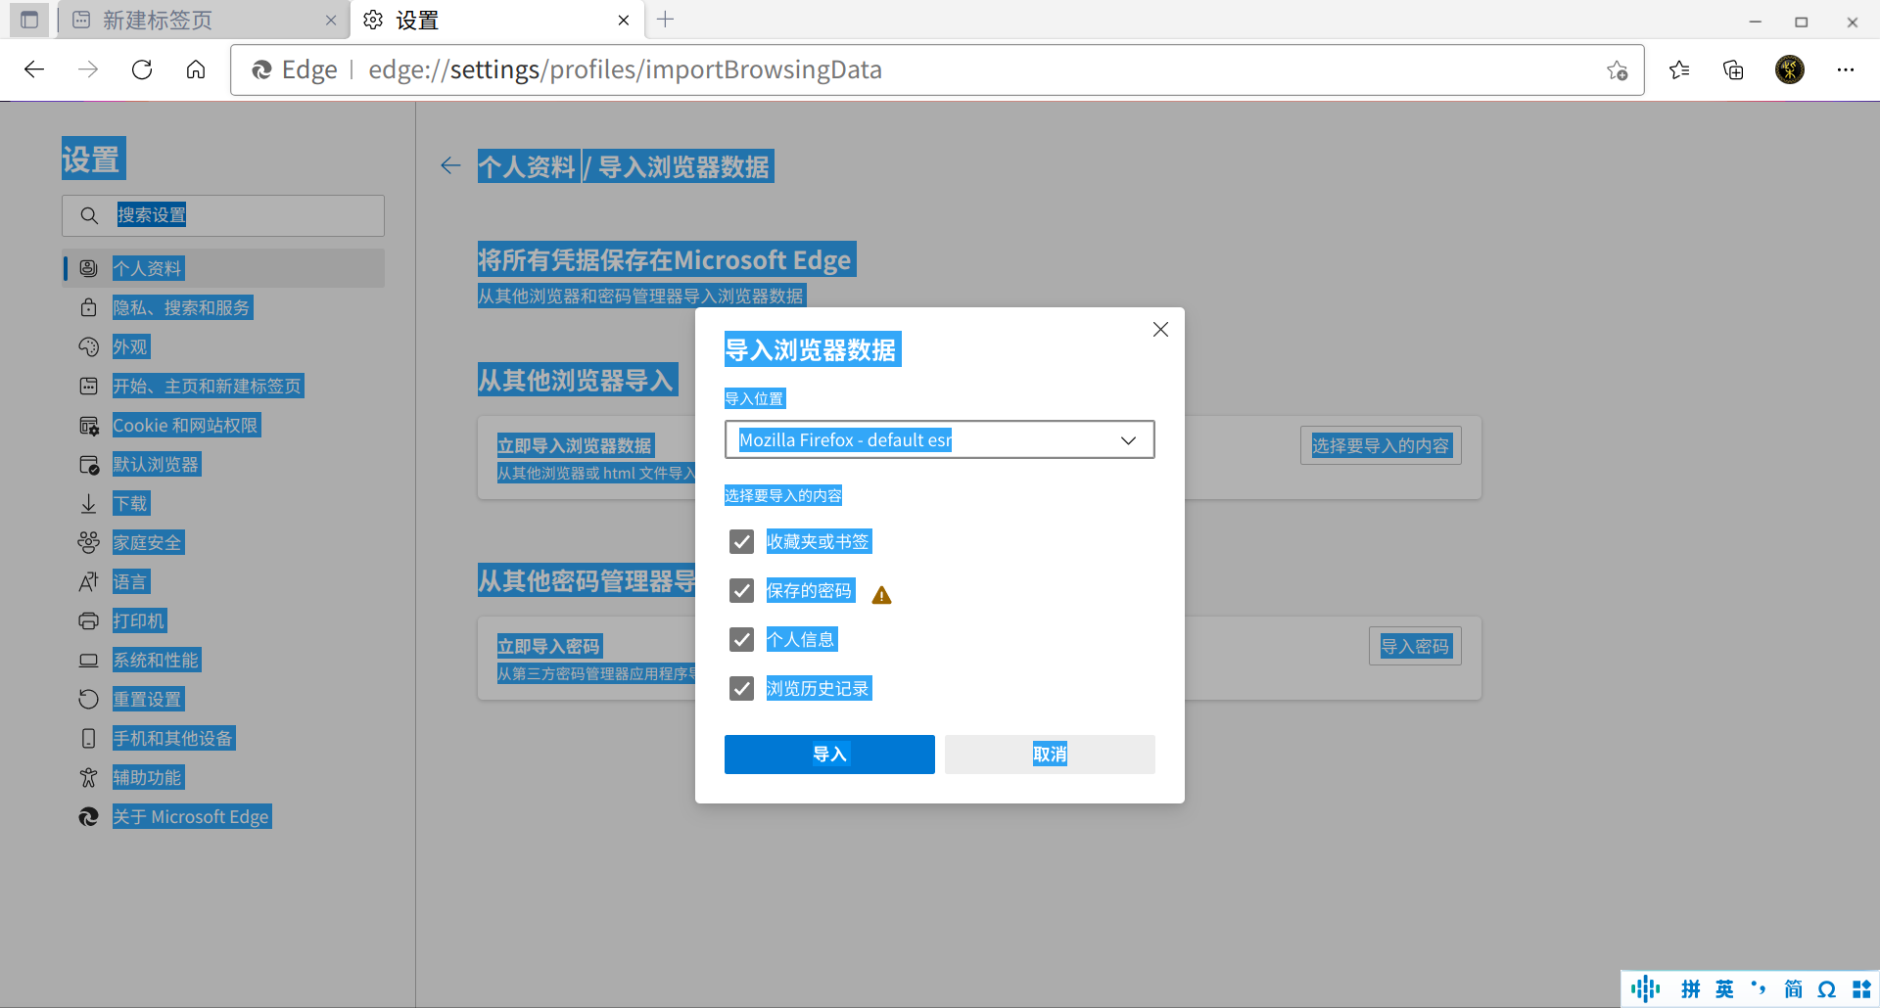The width and height of the screenshot is (1880, 1008).
Task: Open the IME Ω special symbols icon
Action: coord(1827,989)
